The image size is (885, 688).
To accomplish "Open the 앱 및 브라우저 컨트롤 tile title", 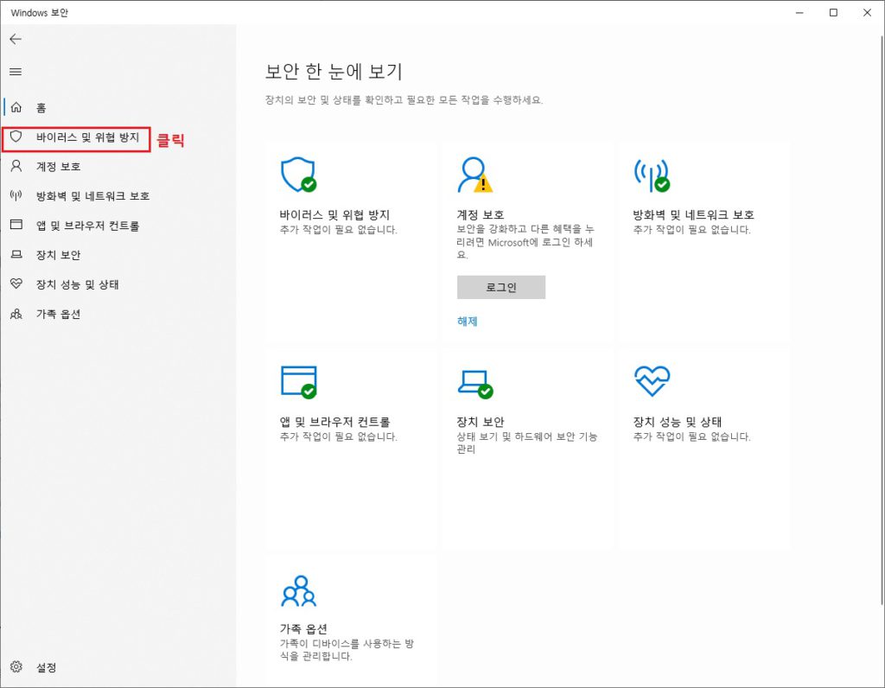I will tap(334, 422).
